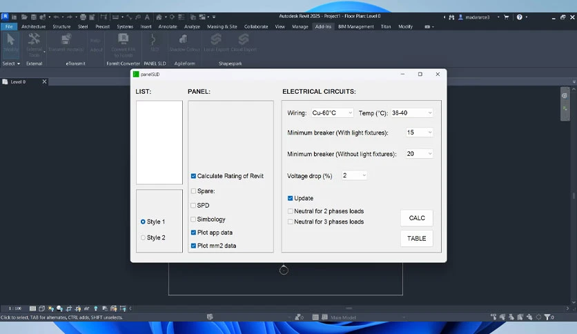Click the Print icon in quick access toolbar
The image size is (577, 334).
83,17
